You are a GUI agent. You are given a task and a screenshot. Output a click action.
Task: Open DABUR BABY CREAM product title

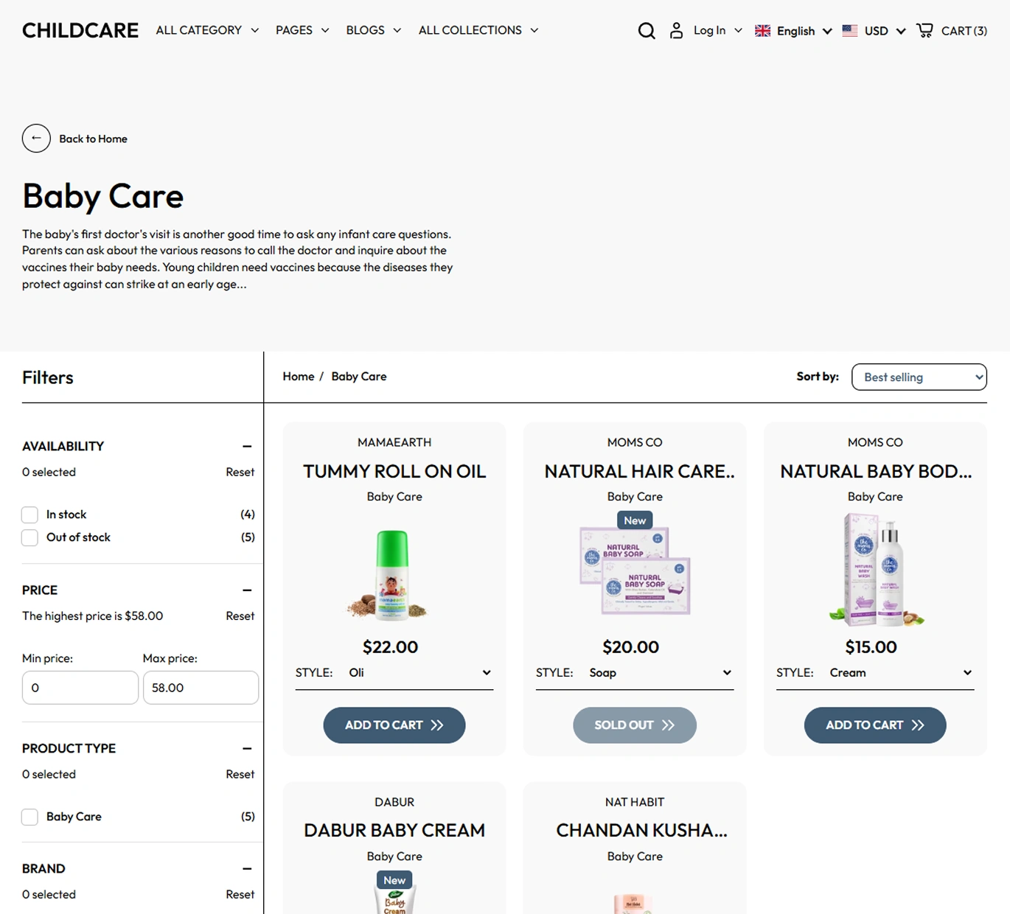394,831
